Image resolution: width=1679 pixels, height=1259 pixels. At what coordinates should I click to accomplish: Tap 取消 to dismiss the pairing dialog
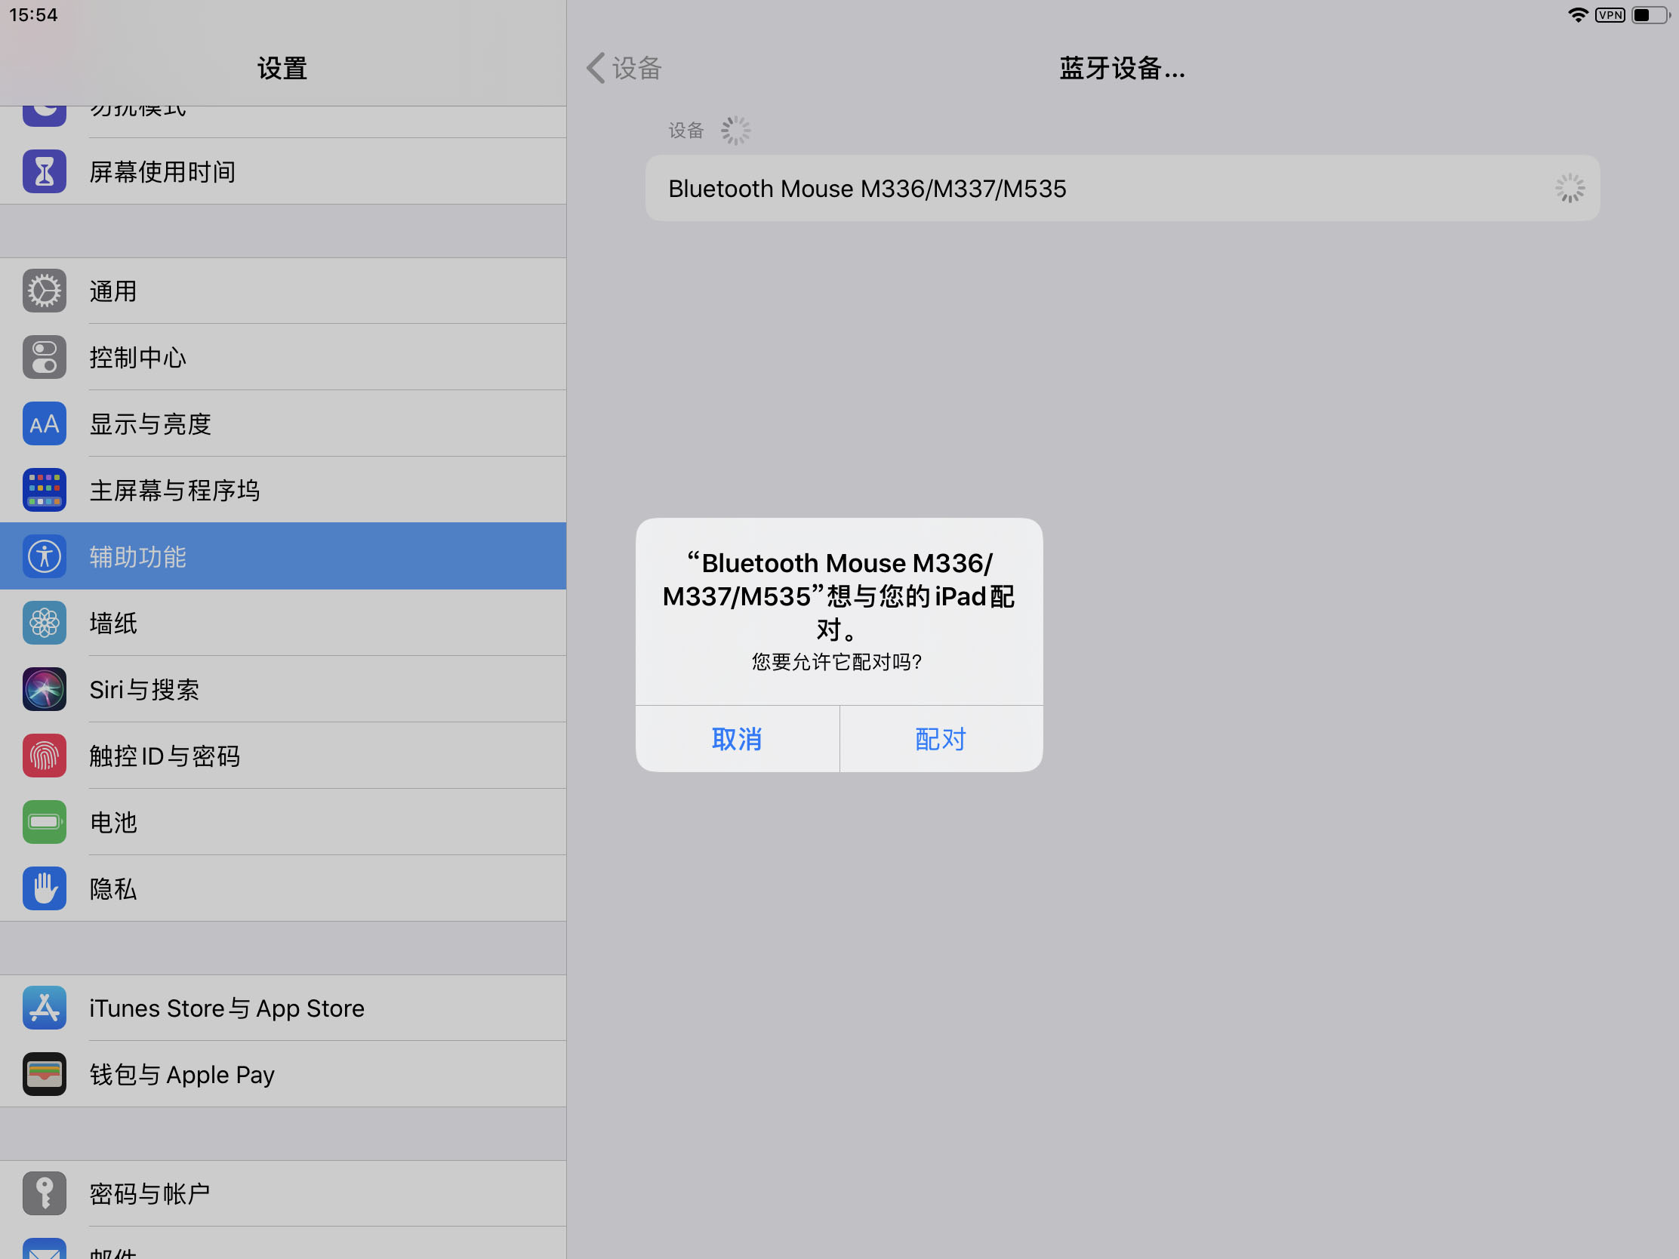click(737, 738)
